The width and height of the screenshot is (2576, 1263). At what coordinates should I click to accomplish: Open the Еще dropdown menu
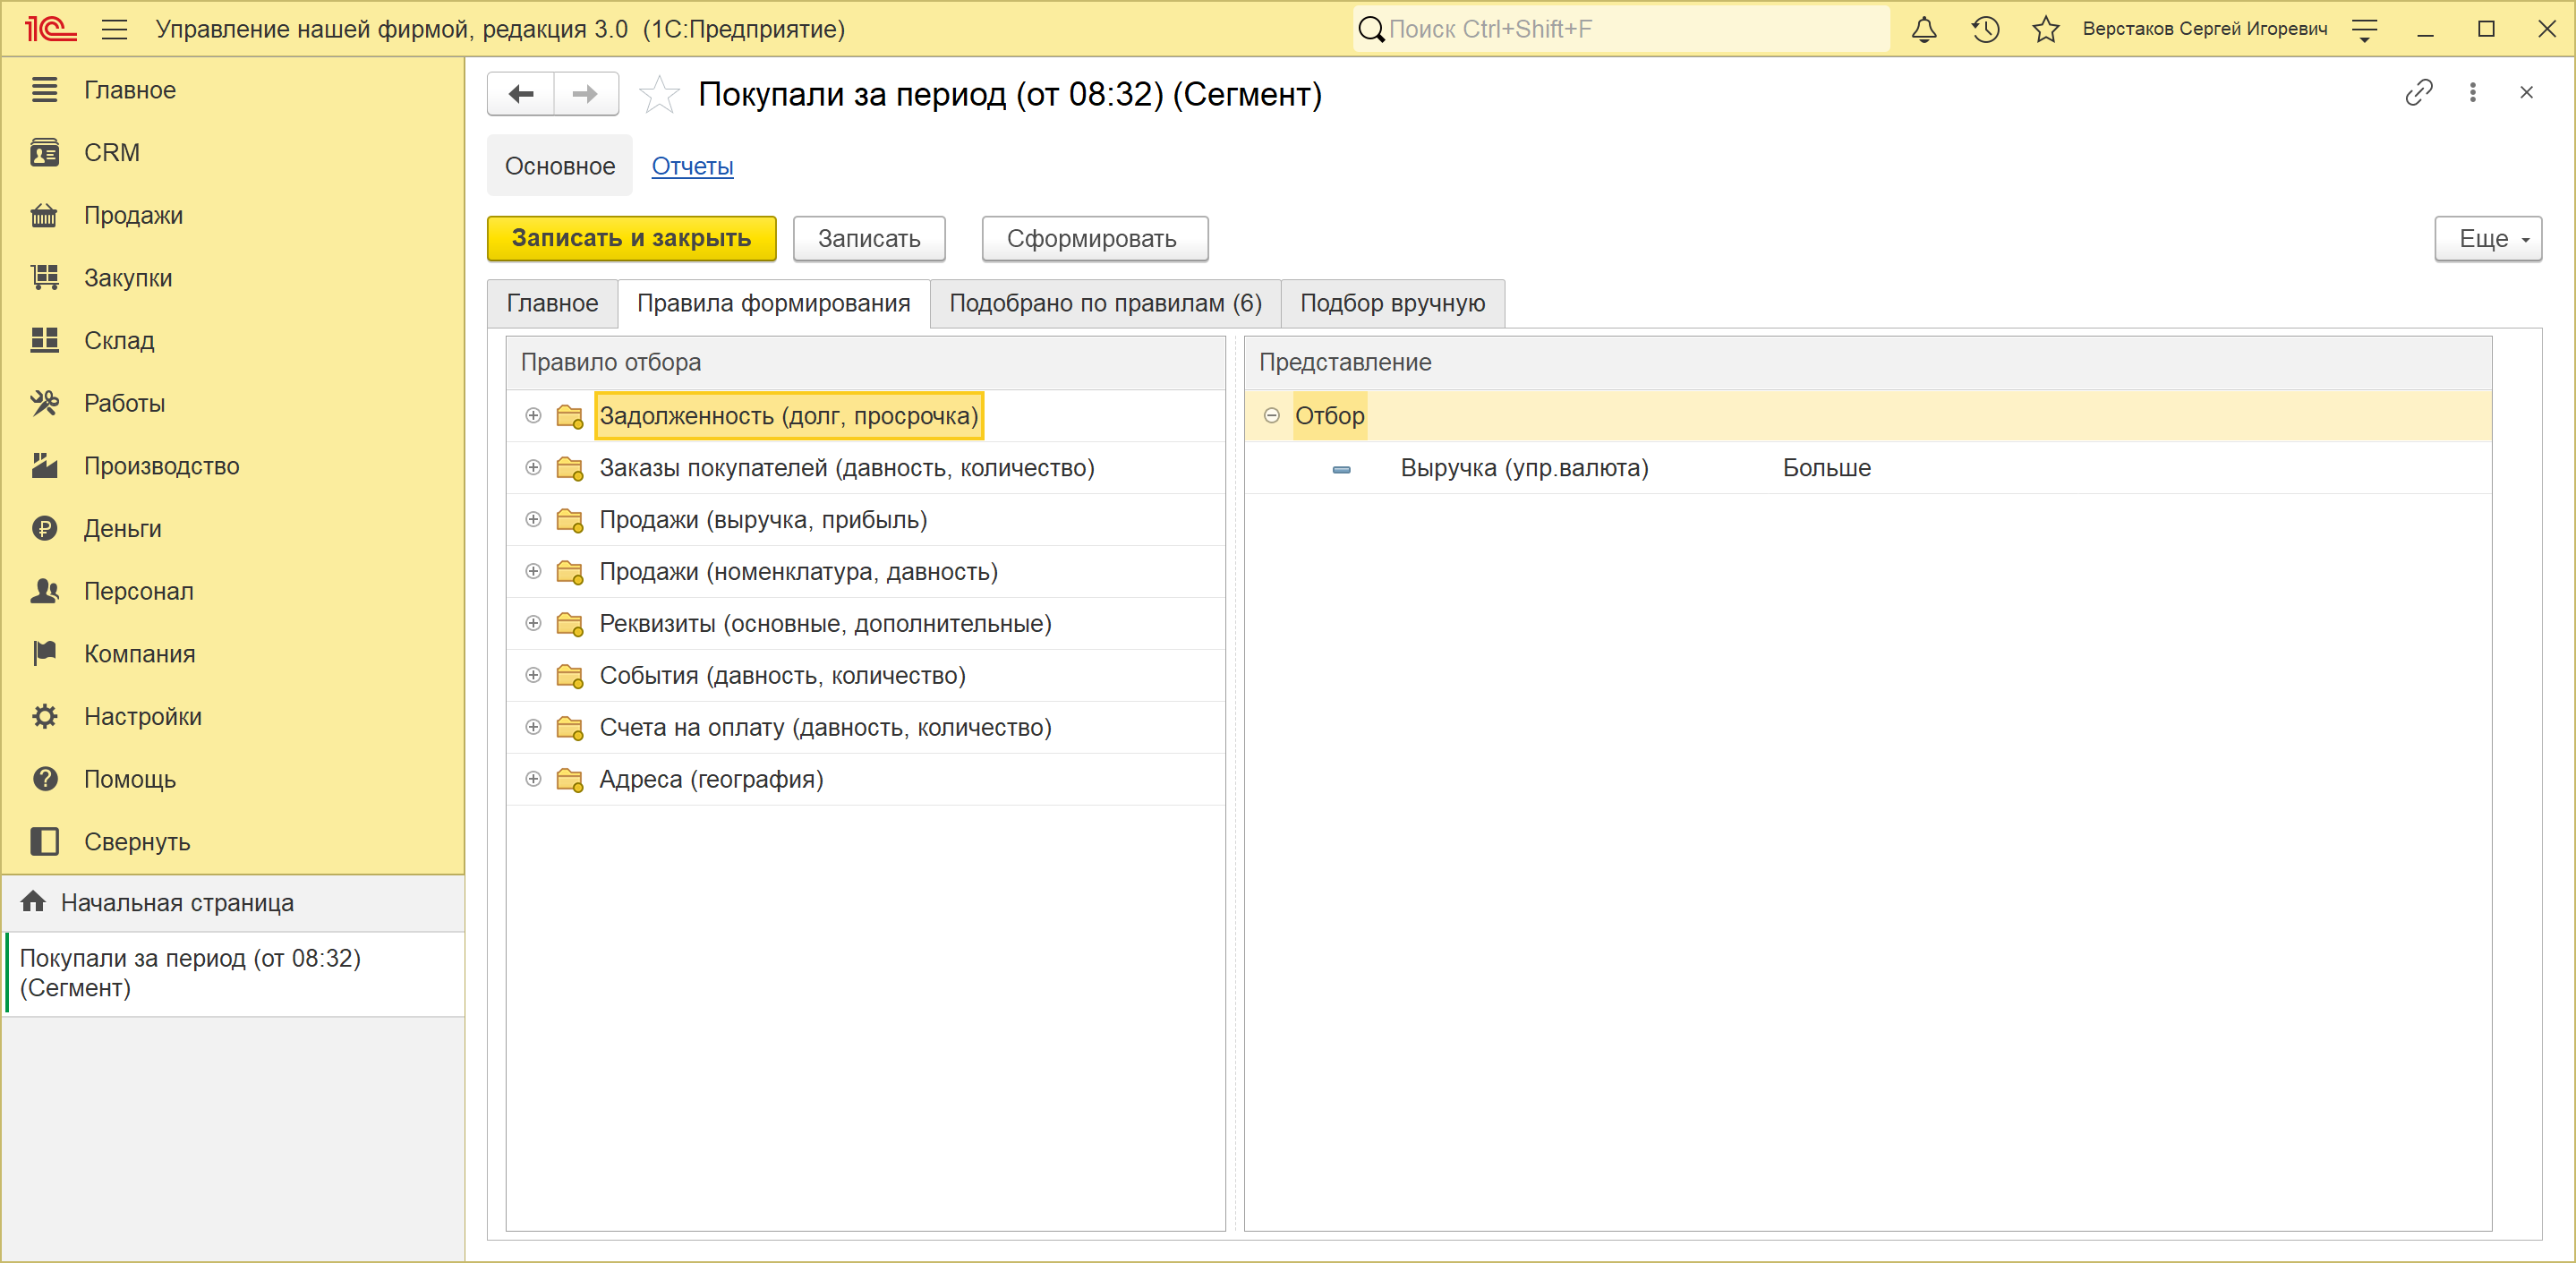point(2488,239)
